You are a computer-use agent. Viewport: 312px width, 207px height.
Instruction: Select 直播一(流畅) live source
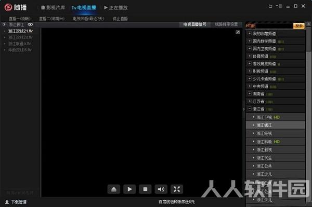[20, 19]
